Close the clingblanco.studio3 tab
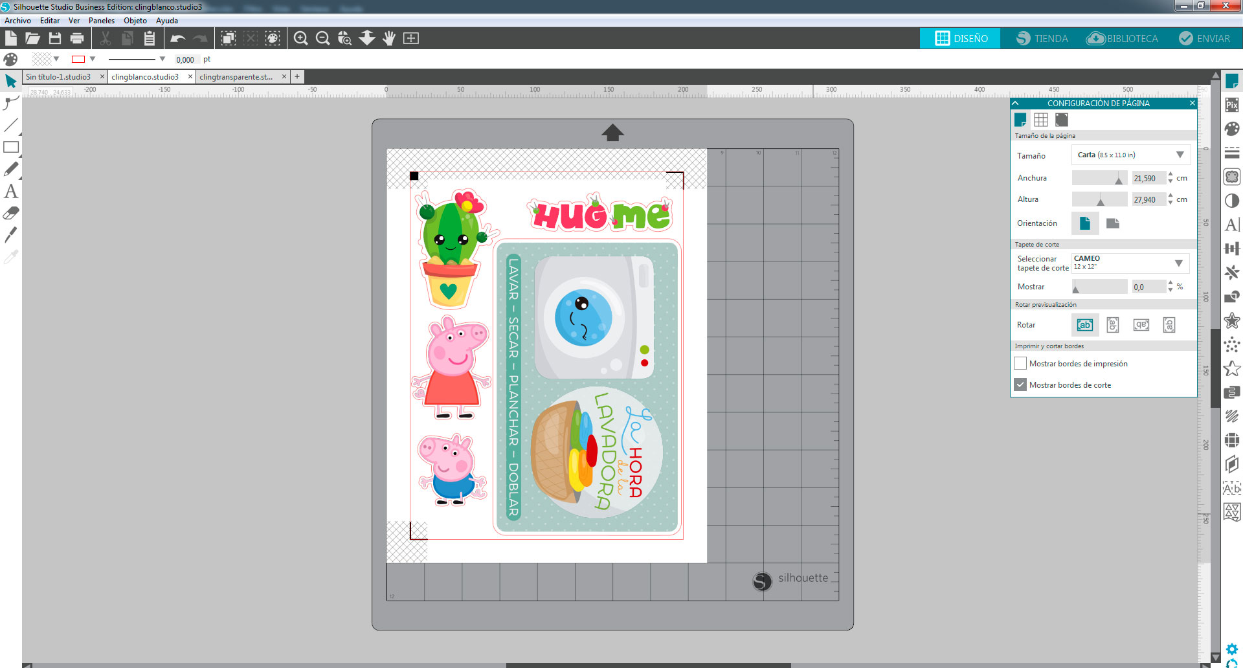The image size is (1243, 668). pyautogui.click(x=190, y=76)
